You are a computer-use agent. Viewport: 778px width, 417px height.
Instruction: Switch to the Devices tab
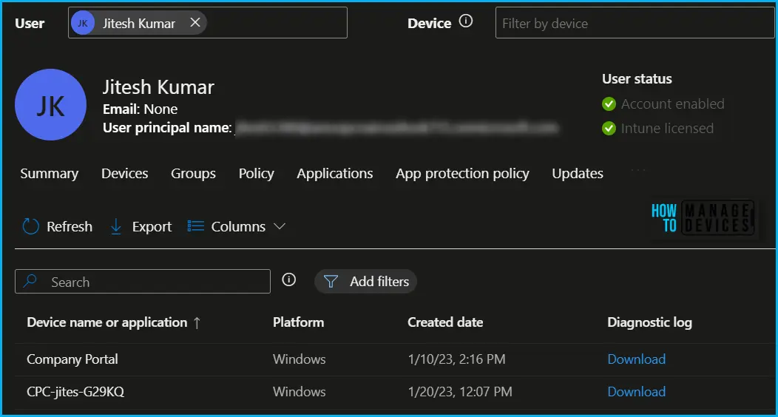coord(124,174)
